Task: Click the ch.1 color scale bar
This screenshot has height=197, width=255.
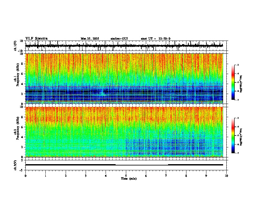Action: [x=233, y=82]
